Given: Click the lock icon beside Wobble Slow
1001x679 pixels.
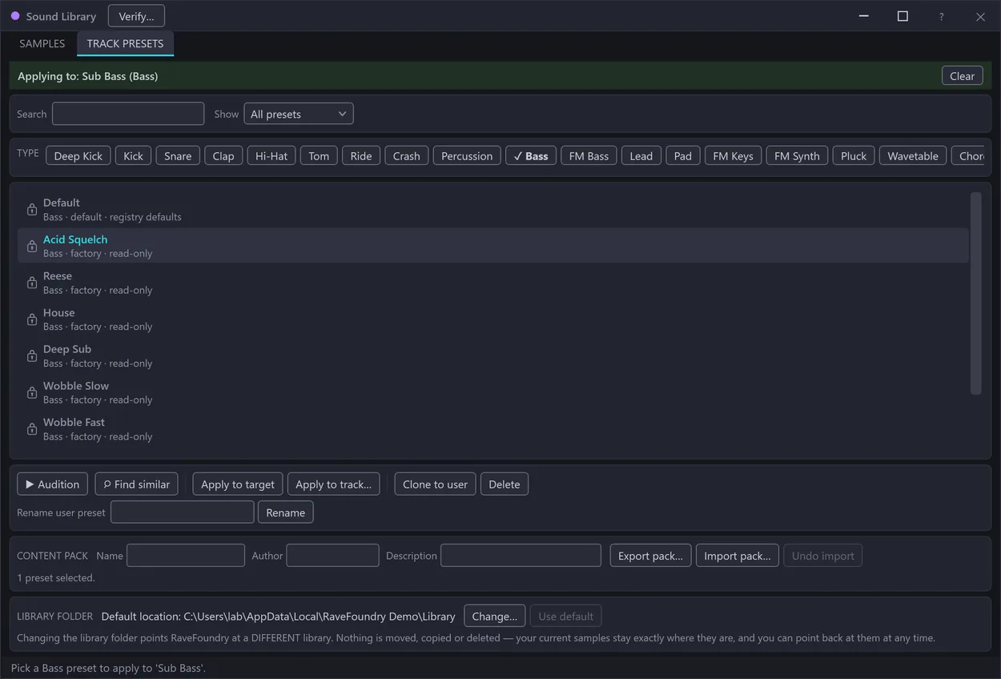Looking at the screenshot, I should coord(32,392).
